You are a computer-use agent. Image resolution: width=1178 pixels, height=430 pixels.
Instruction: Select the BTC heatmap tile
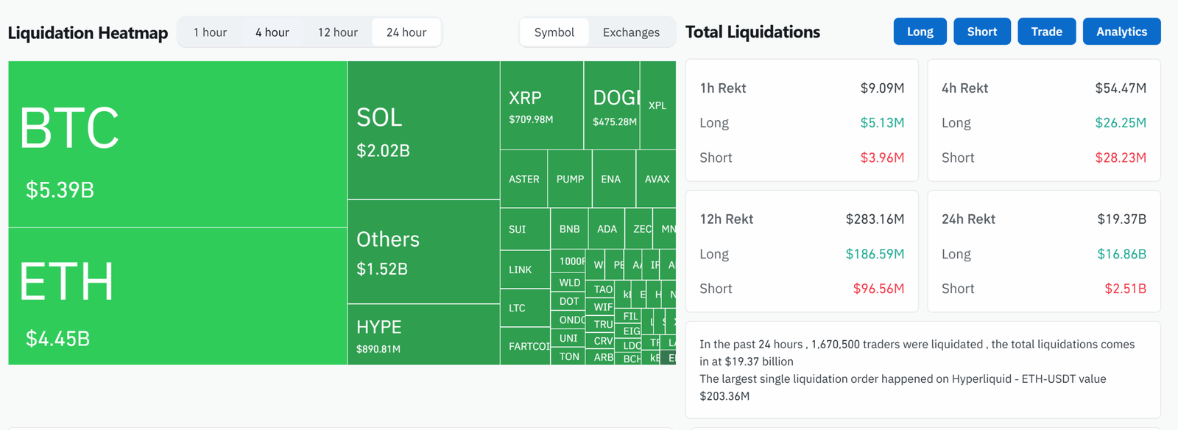click(x=175, y=147)
